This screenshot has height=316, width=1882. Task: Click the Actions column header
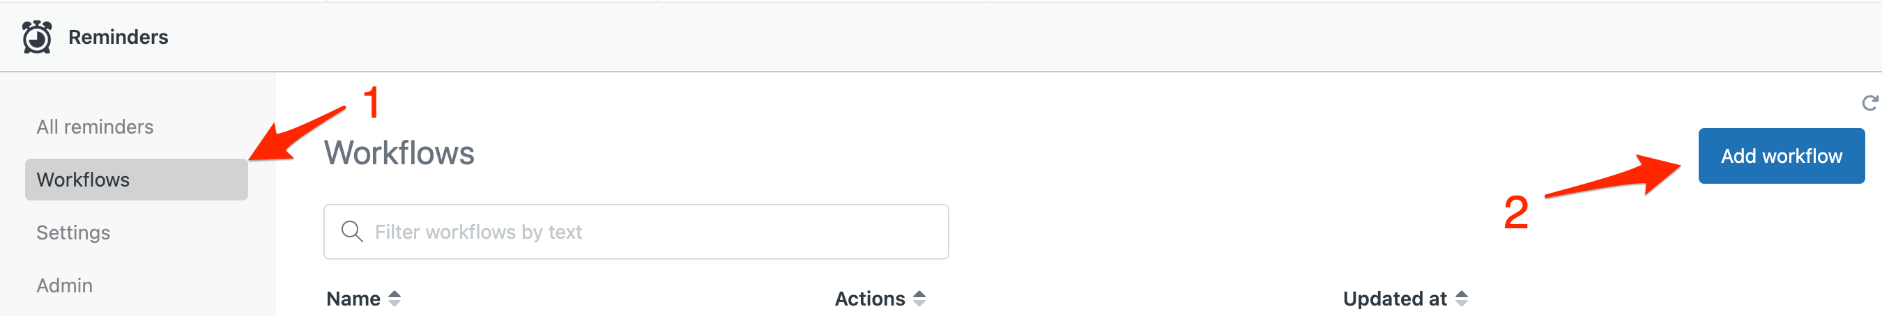869,299
